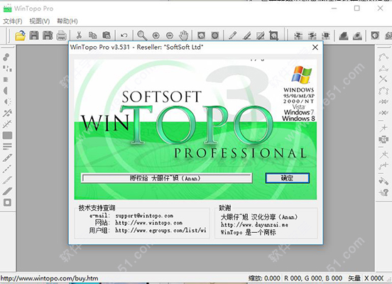The image size is (392, 284).
Task: Click the thick diagonal line icon in left sidebar
Action: click(7, 191)
